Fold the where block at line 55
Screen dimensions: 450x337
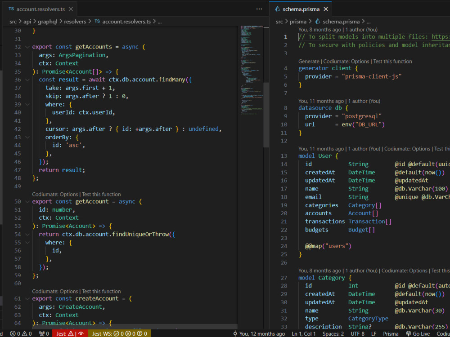[x=27, y=243]
